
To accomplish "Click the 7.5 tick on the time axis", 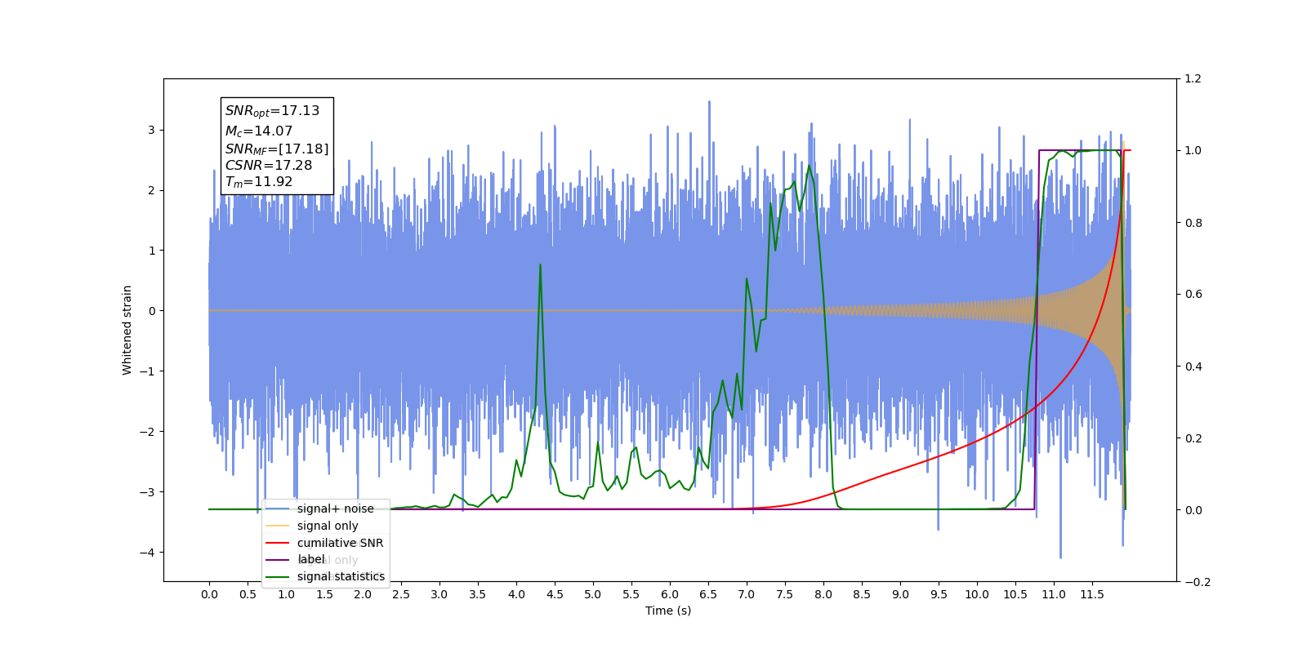I will click(x=785, y=594).
